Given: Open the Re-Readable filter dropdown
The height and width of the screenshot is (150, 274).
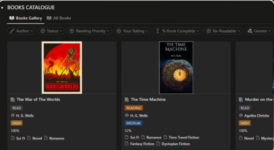Looking at the screenshot, I should pos(224,31).
